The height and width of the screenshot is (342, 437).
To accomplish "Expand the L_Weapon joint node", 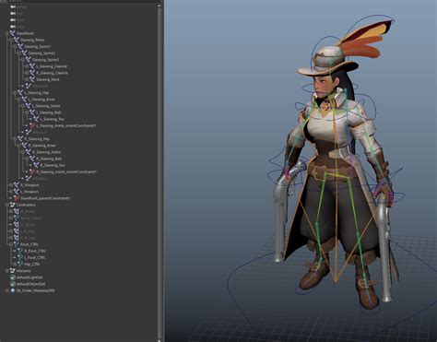I will (x=11, y=192).
